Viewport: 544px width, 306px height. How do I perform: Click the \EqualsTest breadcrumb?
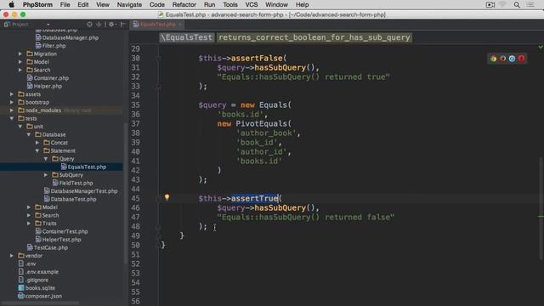[x=186, y=37]
